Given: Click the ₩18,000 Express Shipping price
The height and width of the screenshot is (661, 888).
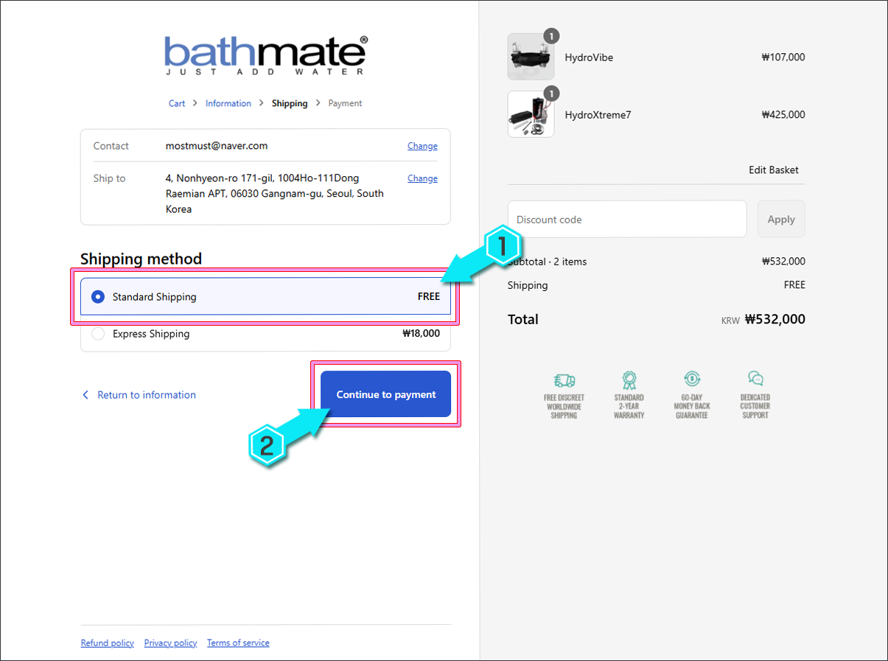Looking at the screenshot, I should (x=422, y=334).
